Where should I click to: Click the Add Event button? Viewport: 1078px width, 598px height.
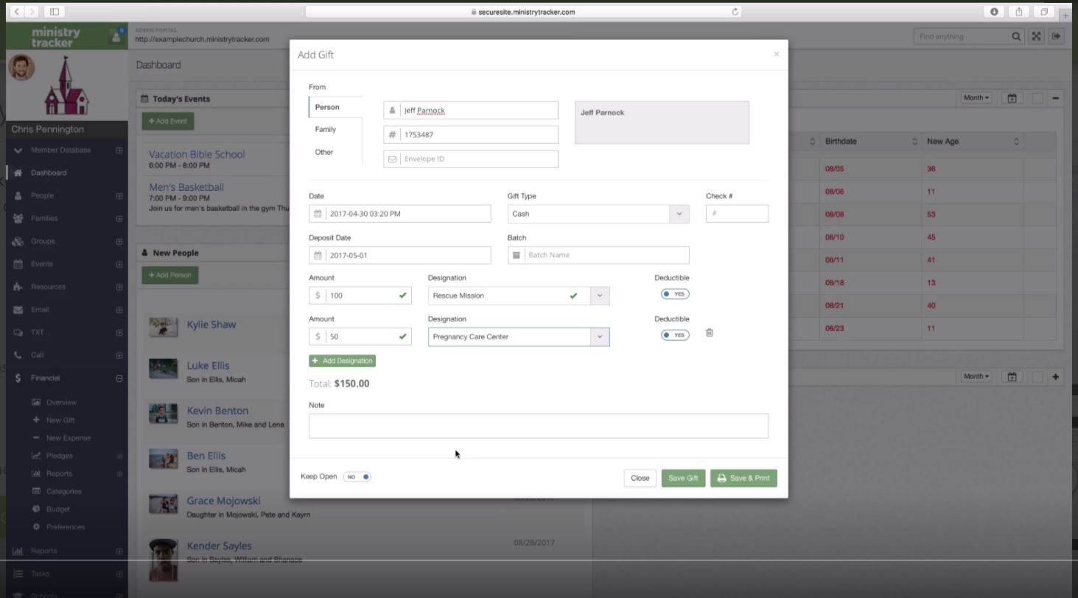[168, 121]
